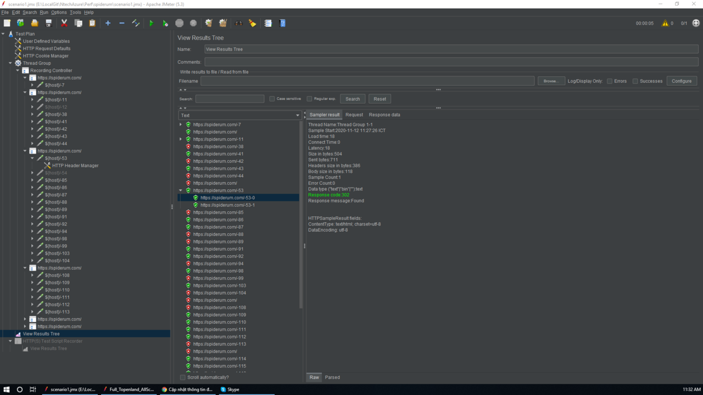The image size is (703, 395).
Task: Open the Options menu
Action: coord(59,12)
